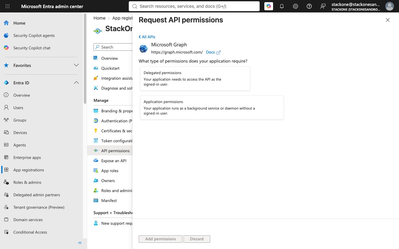Open Owners in the Manage menu

click(108, 181)
